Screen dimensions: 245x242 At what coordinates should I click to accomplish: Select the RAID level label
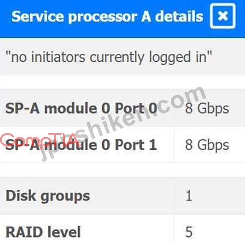click(x=43, y=232)
